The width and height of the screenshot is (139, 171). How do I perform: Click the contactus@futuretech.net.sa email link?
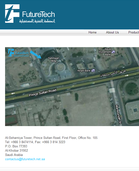[x=25, y=159]
